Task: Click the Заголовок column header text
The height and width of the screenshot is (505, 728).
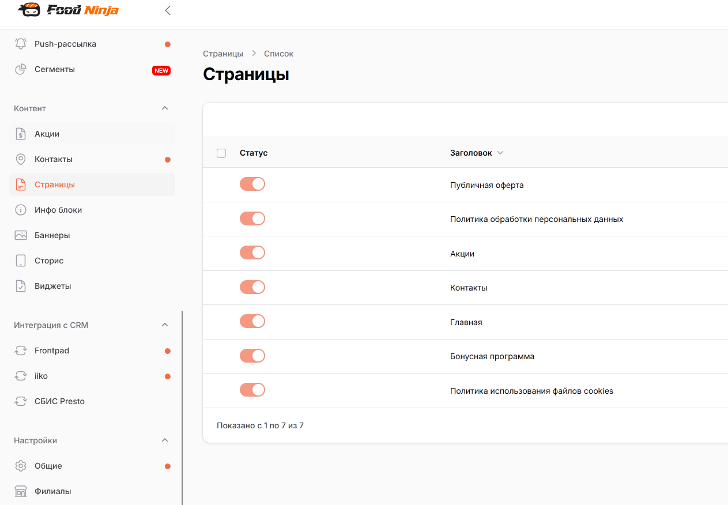Action: pos(471,153)
